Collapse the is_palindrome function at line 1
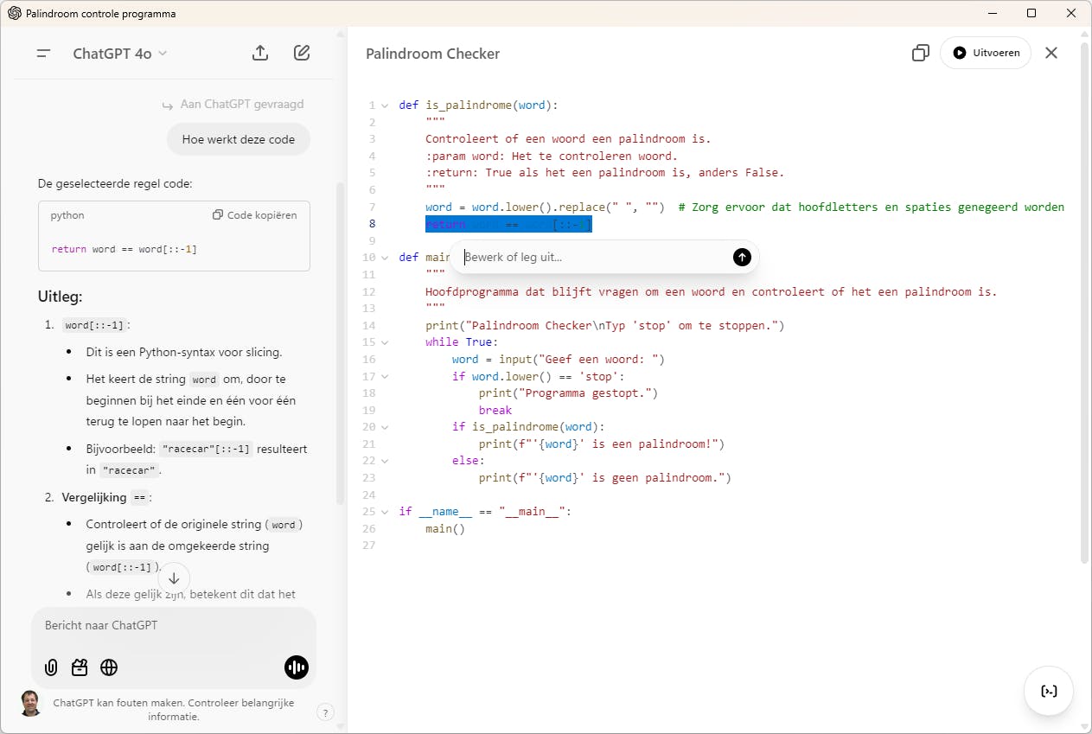This screenshot has width=1092, height=734. tap(385, 105)
